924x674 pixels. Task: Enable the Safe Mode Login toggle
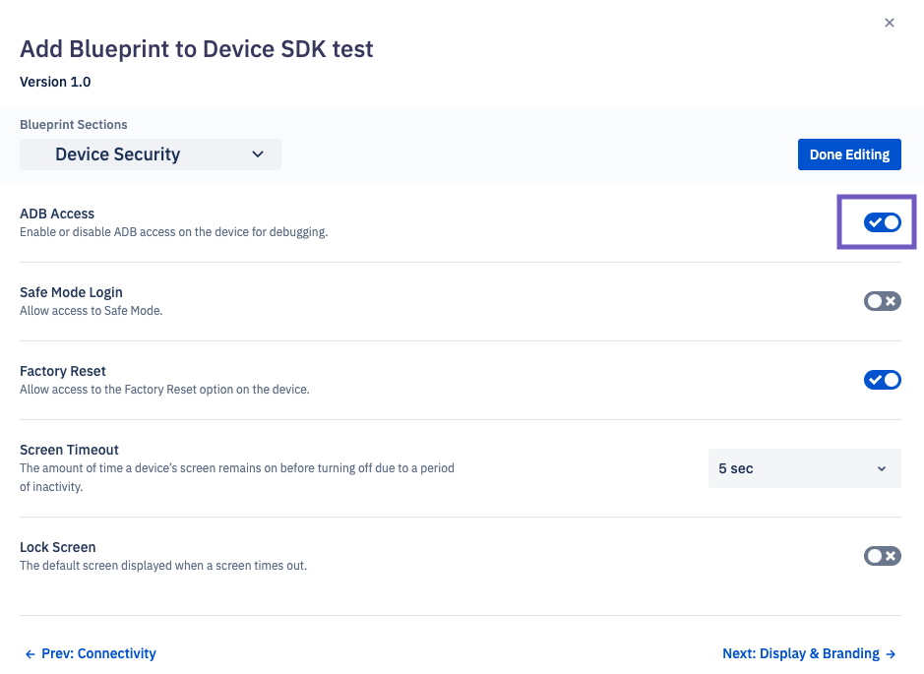click(x=882, y=301)
